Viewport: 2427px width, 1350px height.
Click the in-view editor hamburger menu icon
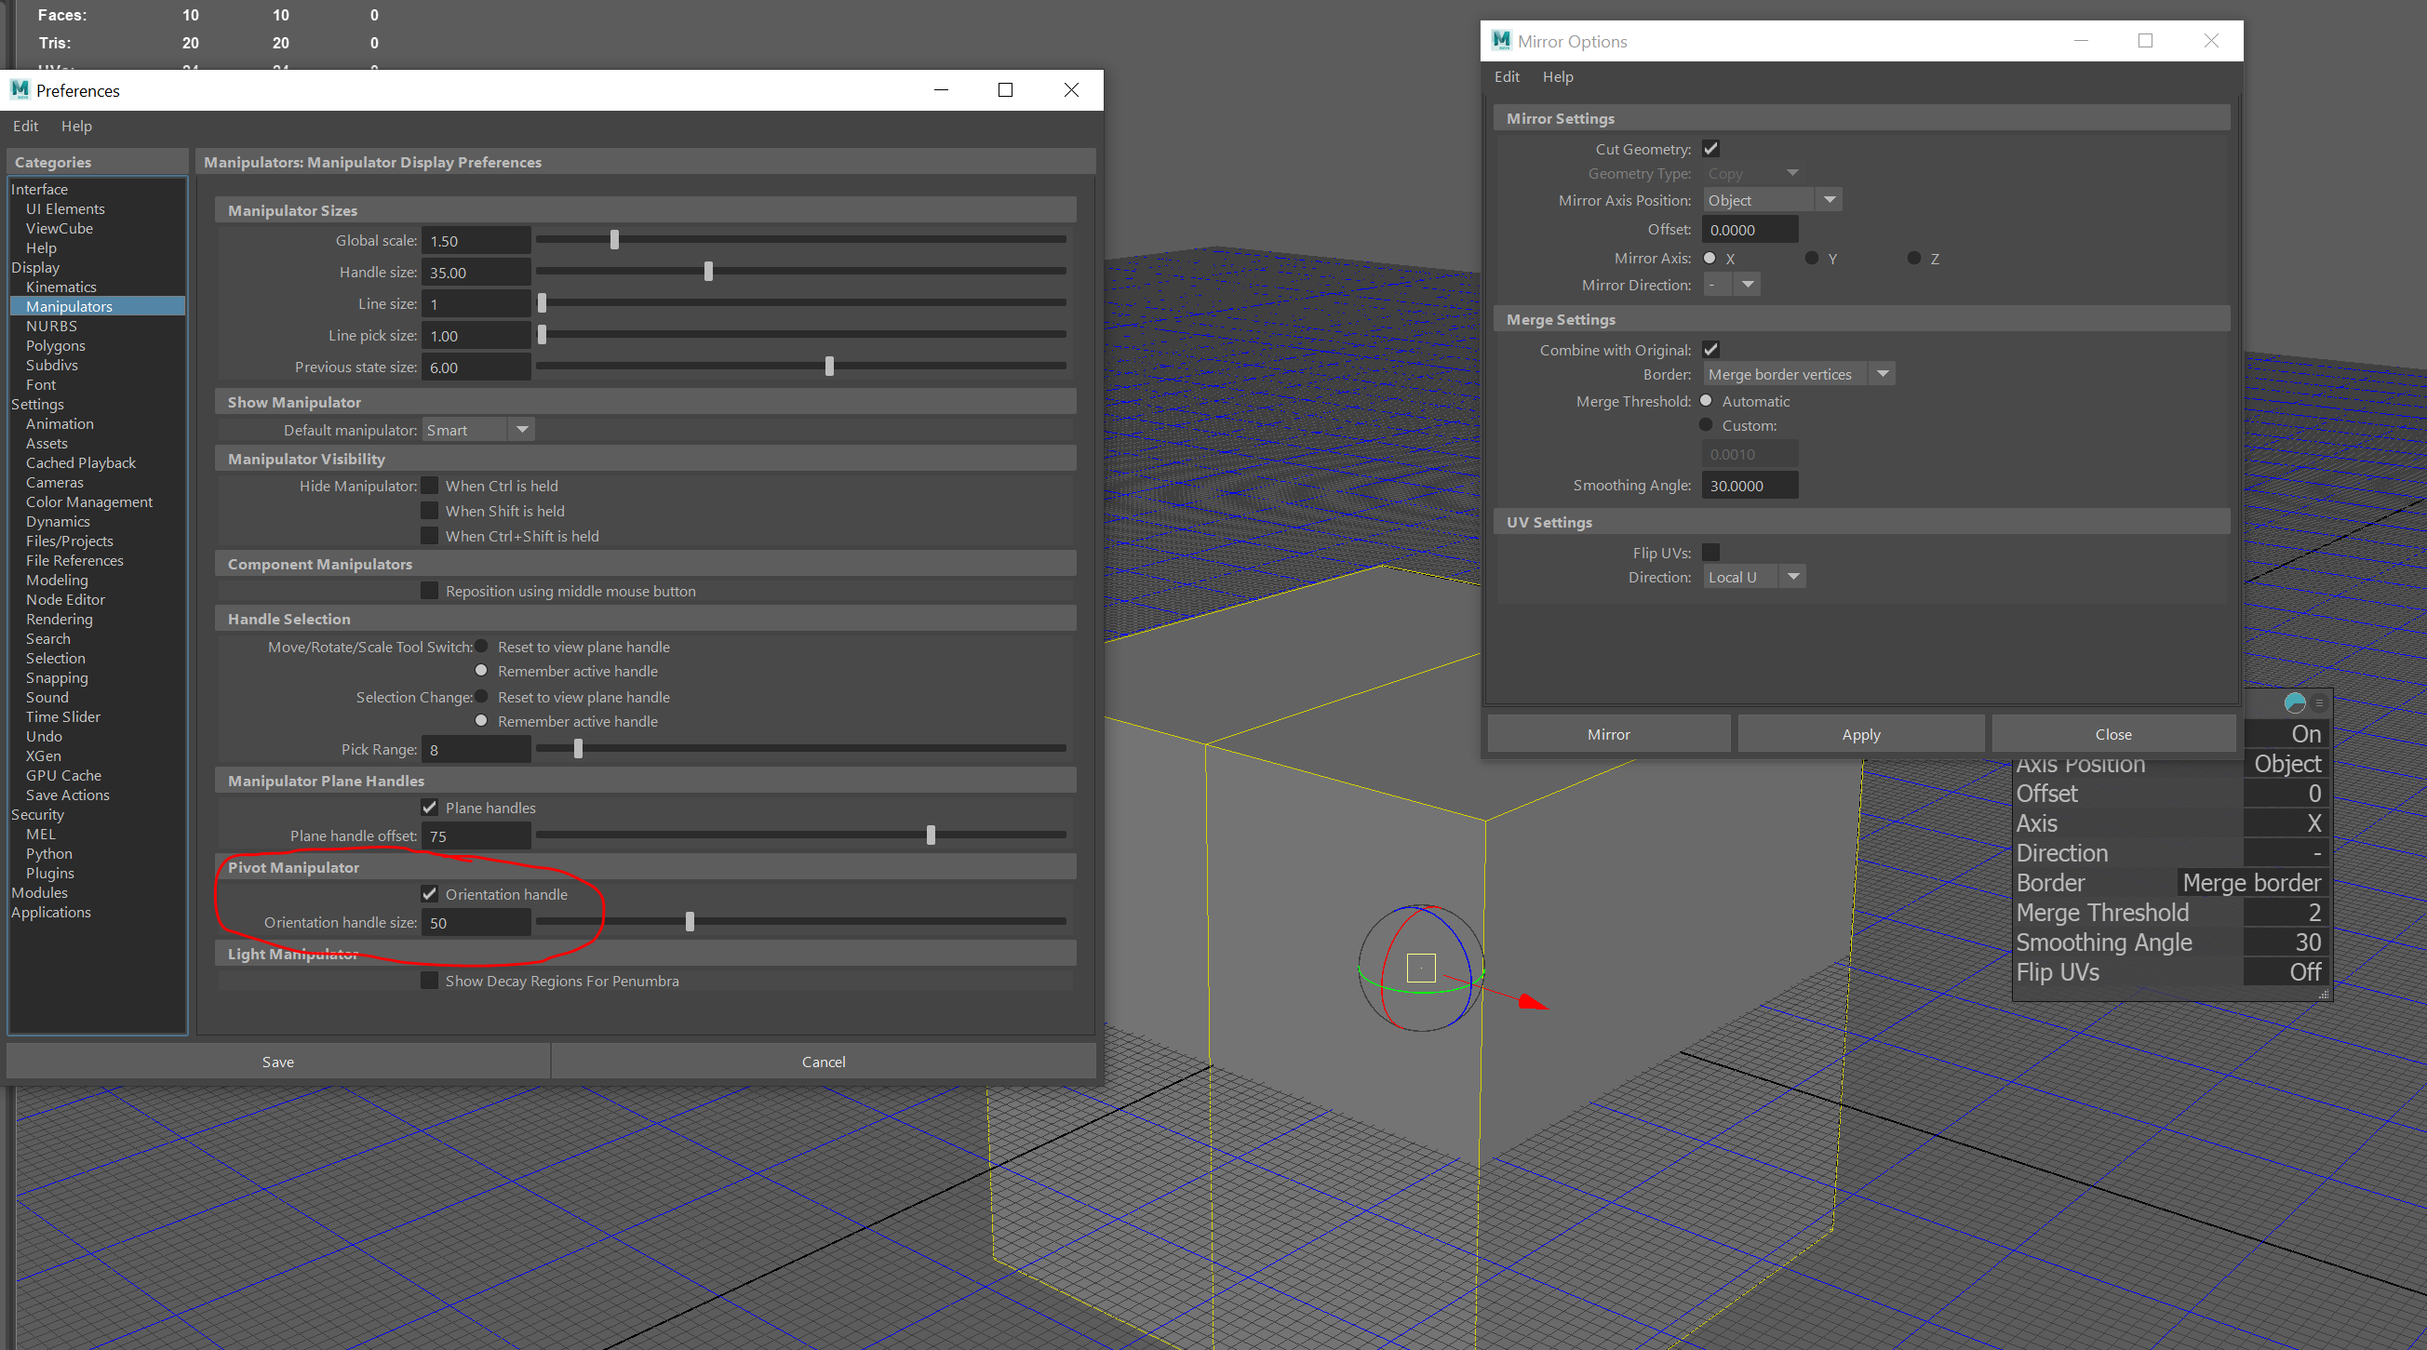[x=2319, y=702]
